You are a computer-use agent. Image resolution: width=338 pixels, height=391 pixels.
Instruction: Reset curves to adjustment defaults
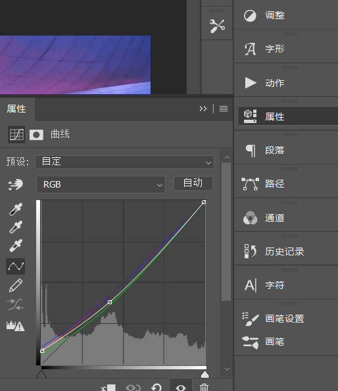pos(157,388)
